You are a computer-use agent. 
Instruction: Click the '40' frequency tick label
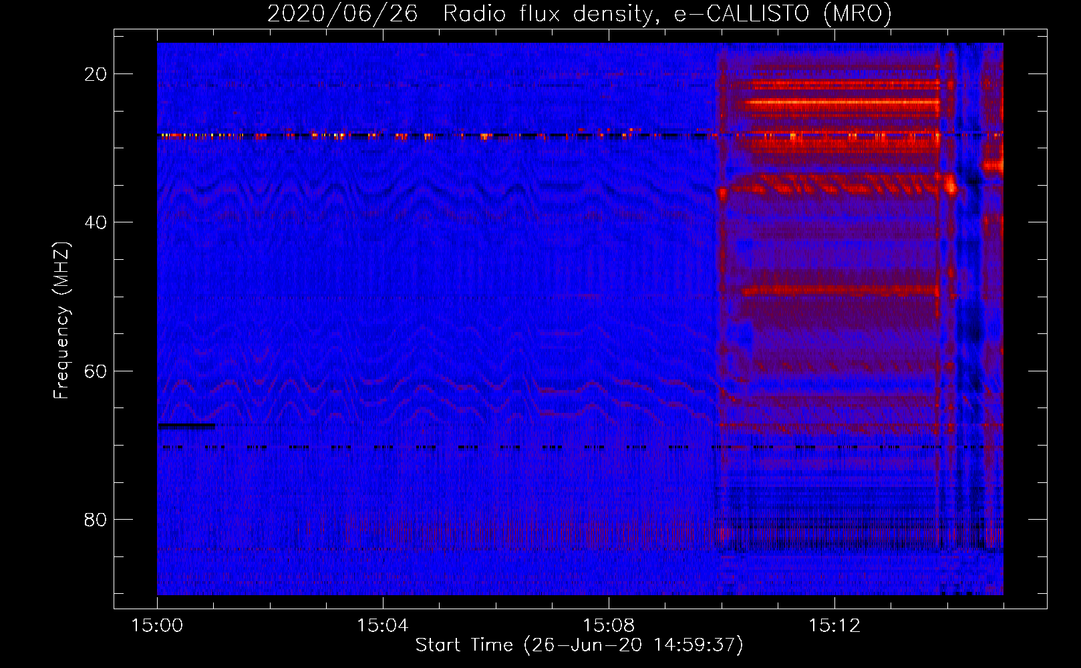click(x=96, y=222)
